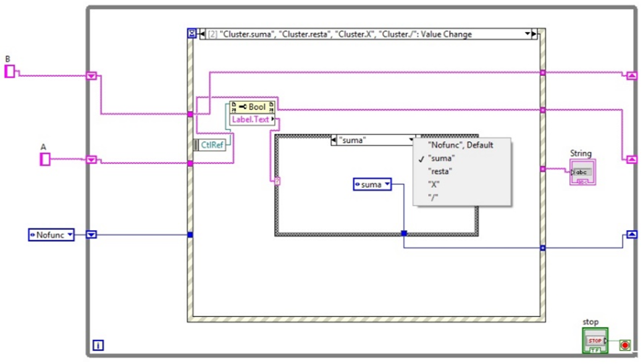
Task: Open the case selector suma dropdown arrow
Action: (x=412, y=139)
